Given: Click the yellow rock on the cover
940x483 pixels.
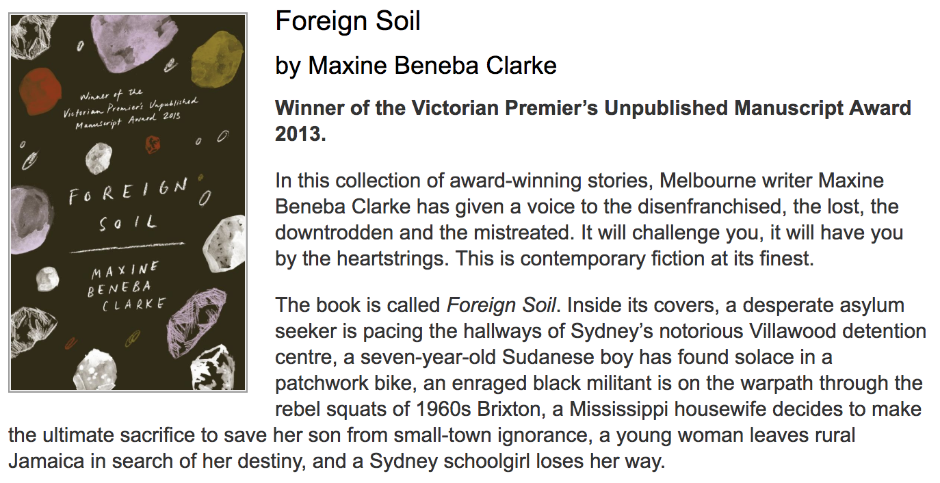Looking at the screenshot, I should 217,56.
